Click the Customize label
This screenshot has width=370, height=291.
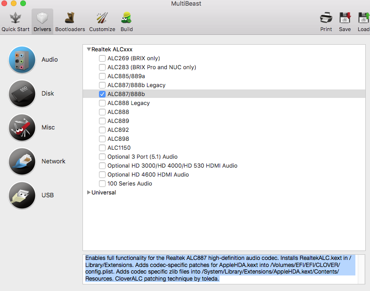click(102, 29)
